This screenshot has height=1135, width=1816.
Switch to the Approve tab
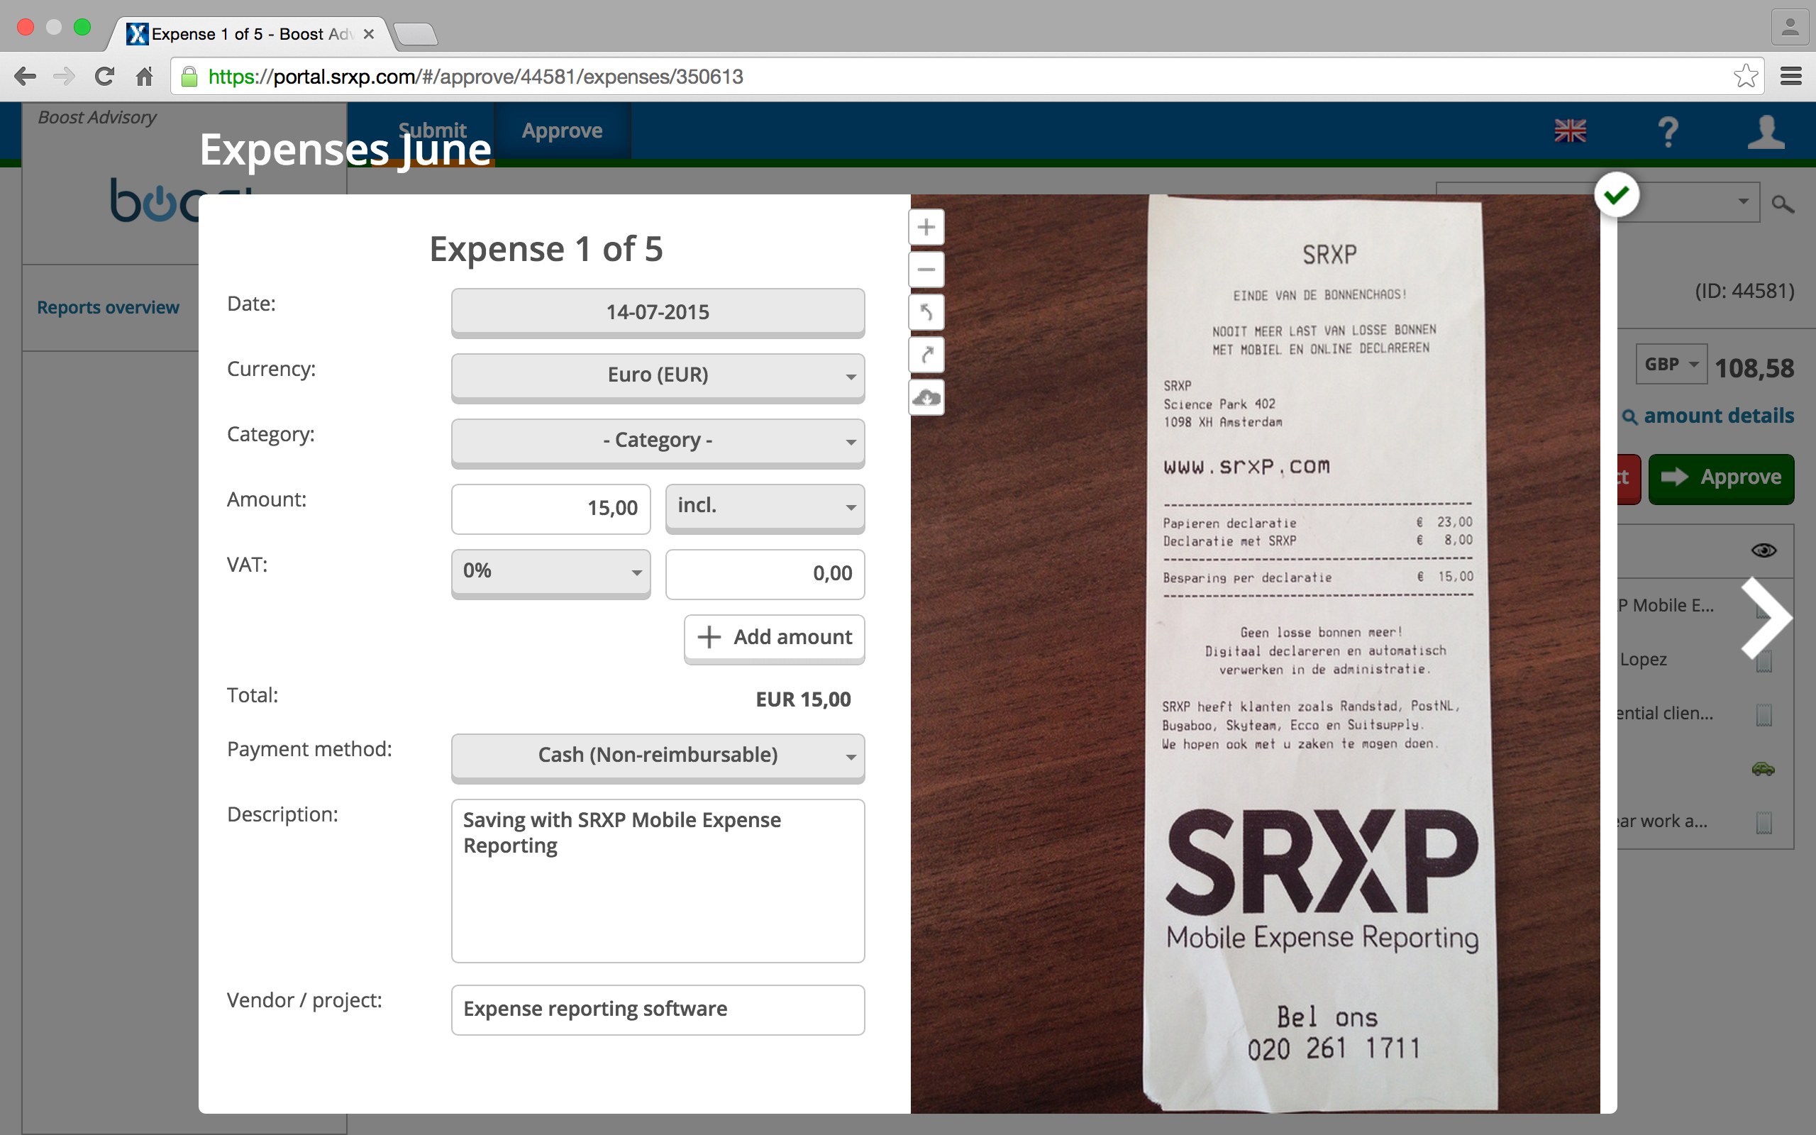562,131
